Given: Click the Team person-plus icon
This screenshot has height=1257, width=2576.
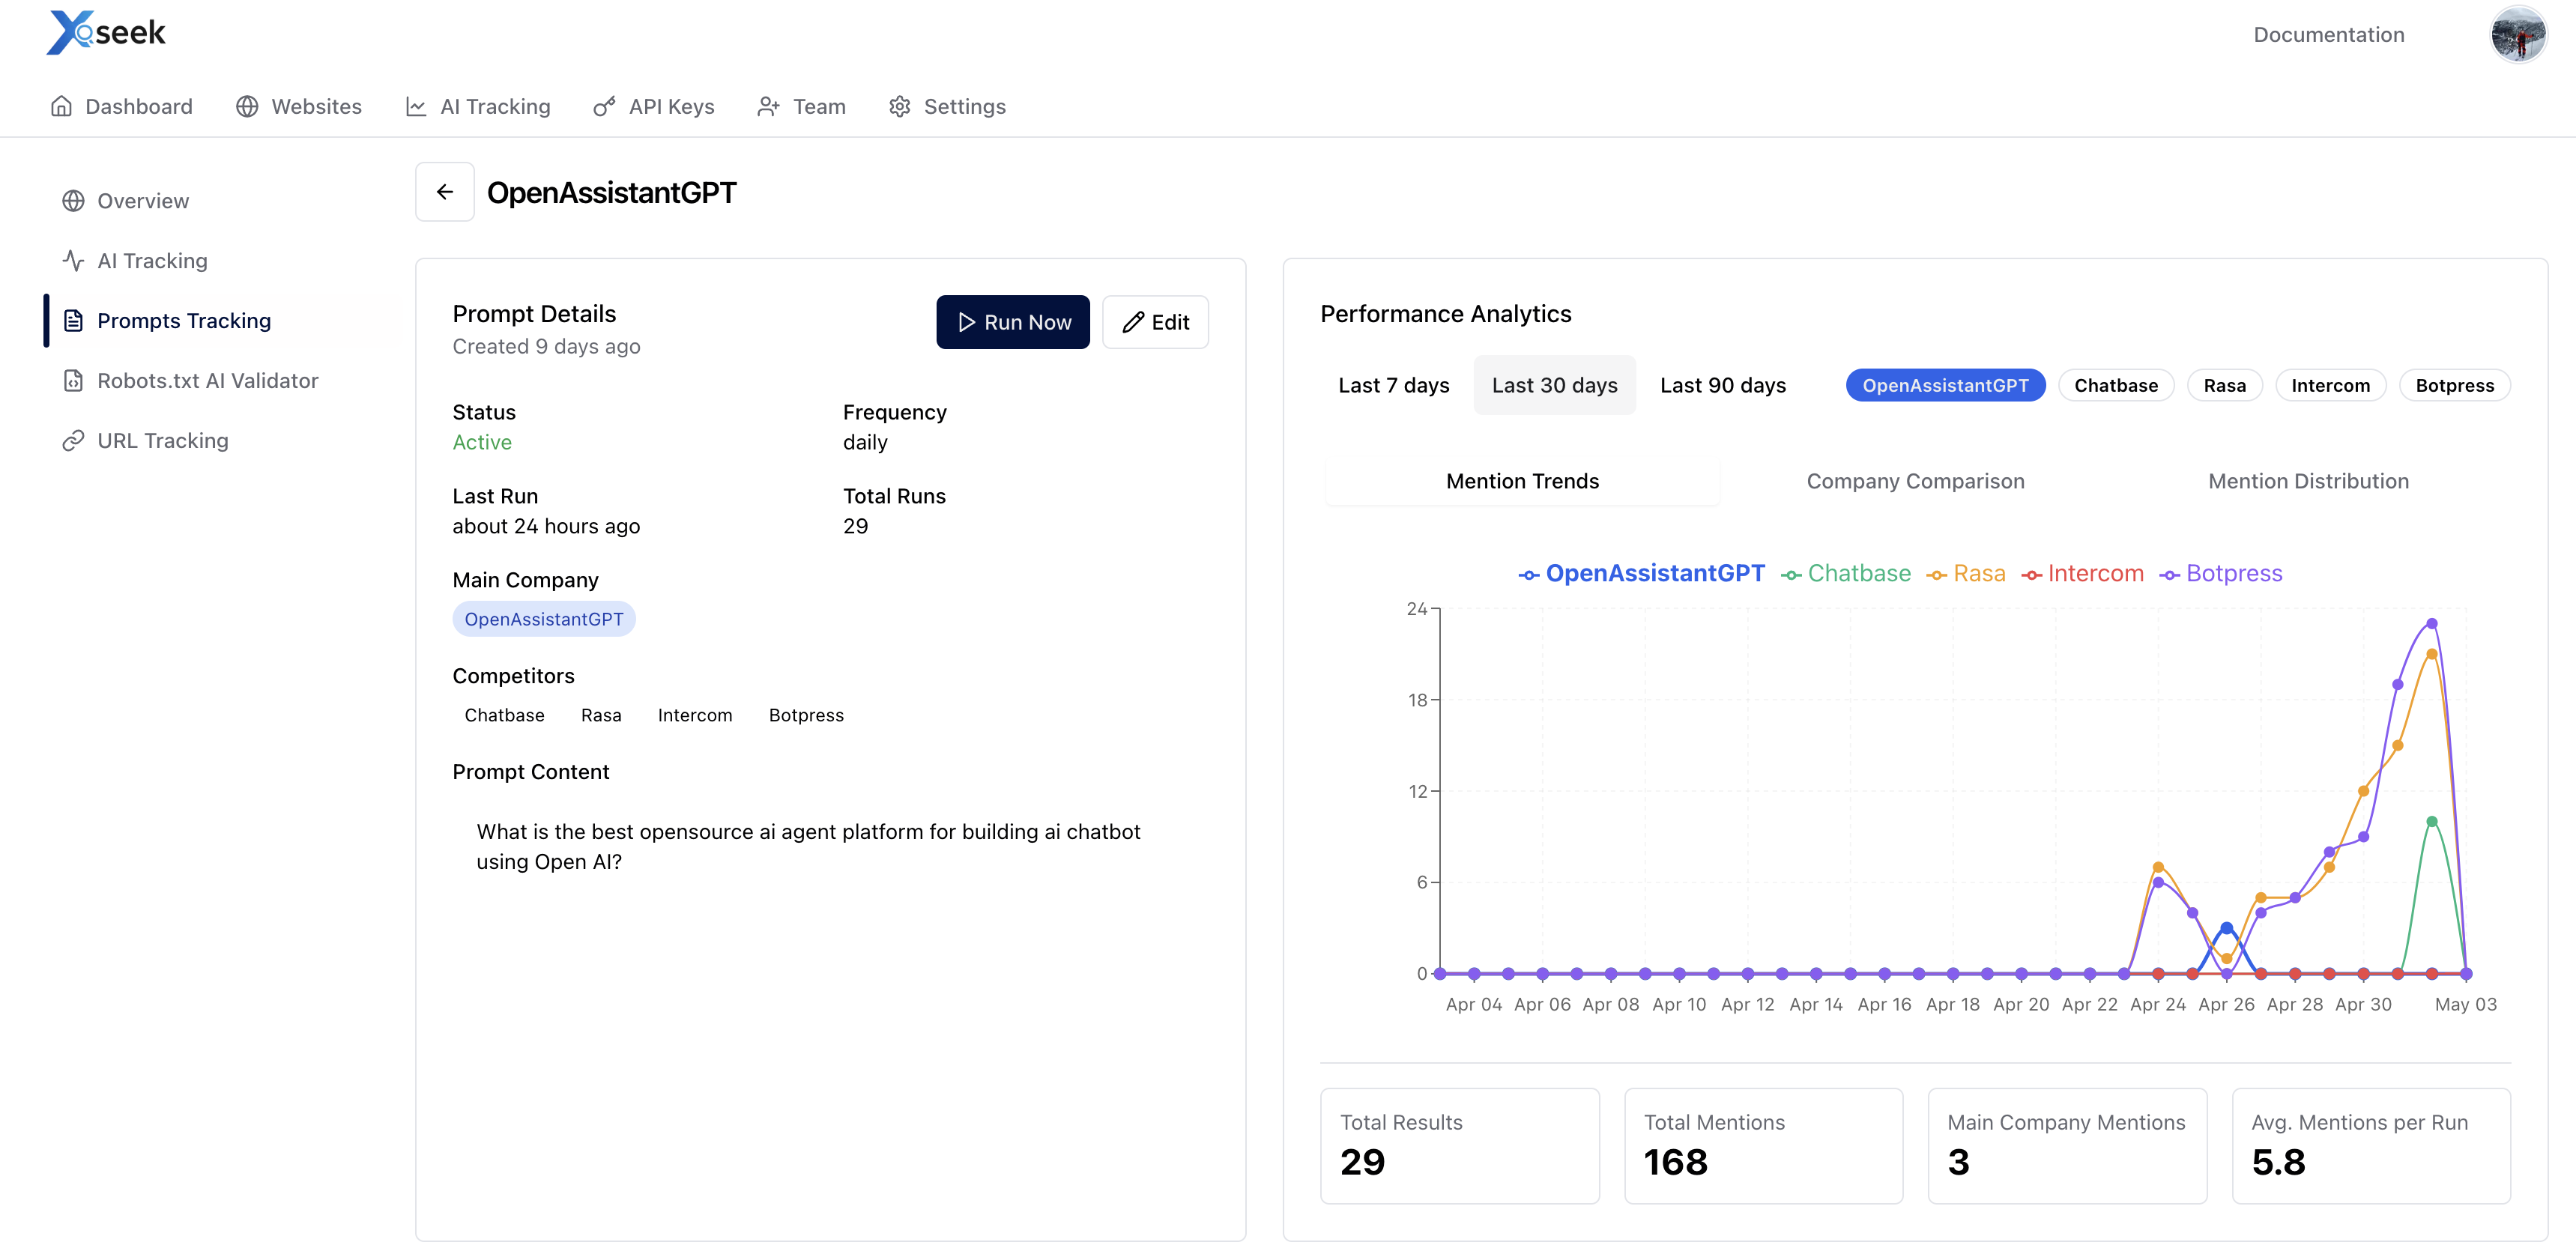Looking at the screenshot, I should pos(768,106).
